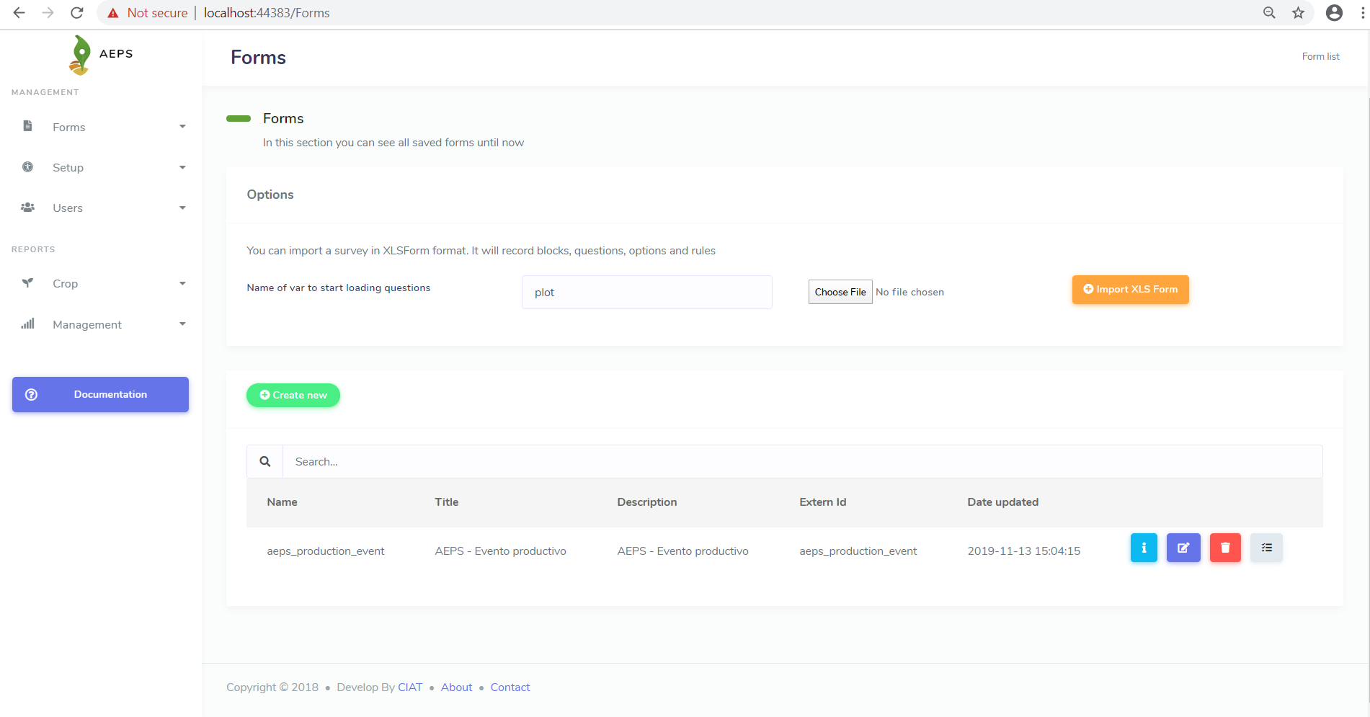Open the questions list icon for aeps_production_event

[x=1266, y=548]
